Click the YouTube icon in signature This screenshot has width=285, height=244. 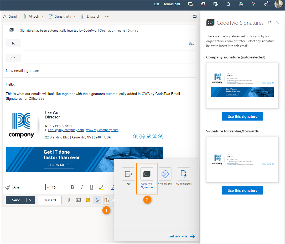(154, 137)
